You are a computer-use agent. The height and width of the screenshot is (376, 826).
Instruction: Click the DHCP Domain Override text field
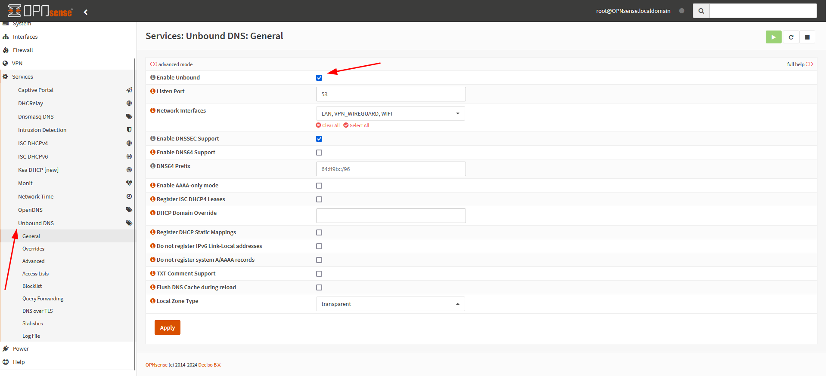(x=391, y=216)
